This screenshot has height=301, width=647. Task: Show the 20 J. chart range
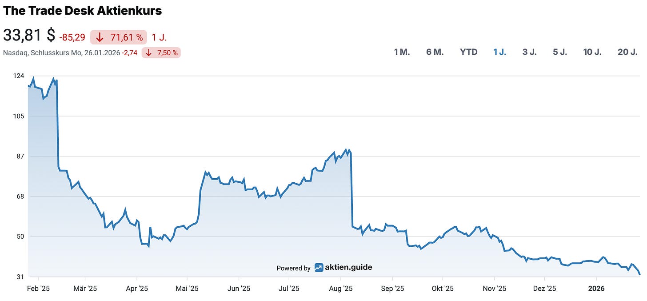tap(627, 52)
